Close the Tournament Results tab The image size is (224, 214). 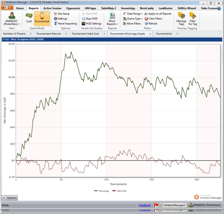66,34
